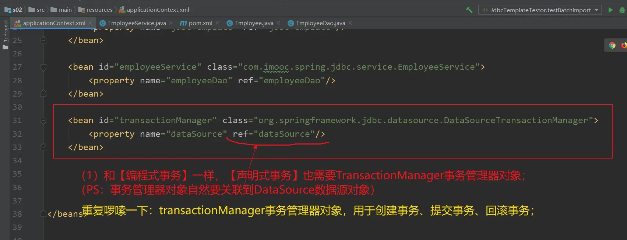Screen dimensions: 627x240
Task: Run the selected configuration with green play button
Action: (x=610, y=10)
